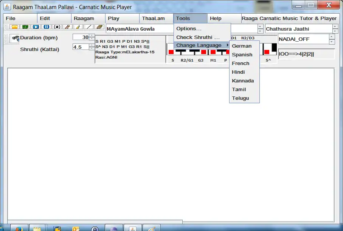Open the Paint icon in taskbar
Image resolution: width=343 pixels, height=231 pixels.
coord(152,228)
